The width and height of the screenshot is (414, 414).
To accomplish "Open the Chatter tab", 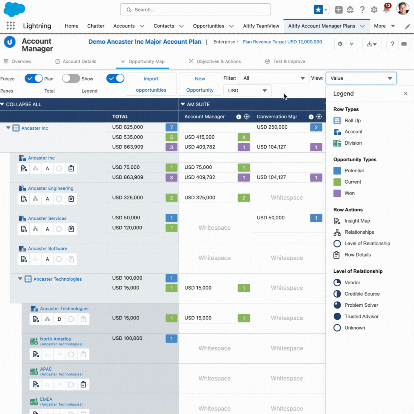I will click(x=96, y=26).
